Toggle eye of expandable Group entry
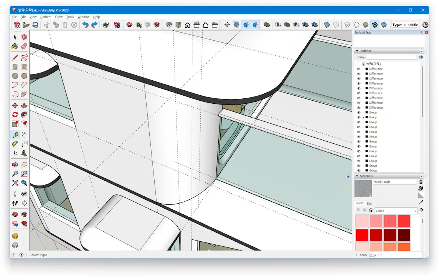The image size is (439, 277). [x=359, y=118]
